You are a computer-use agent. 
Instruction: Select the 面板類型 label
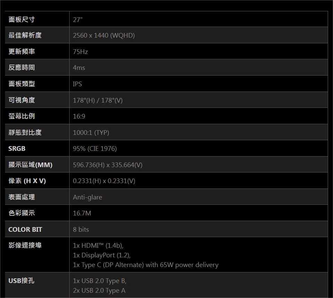(22, 84)
